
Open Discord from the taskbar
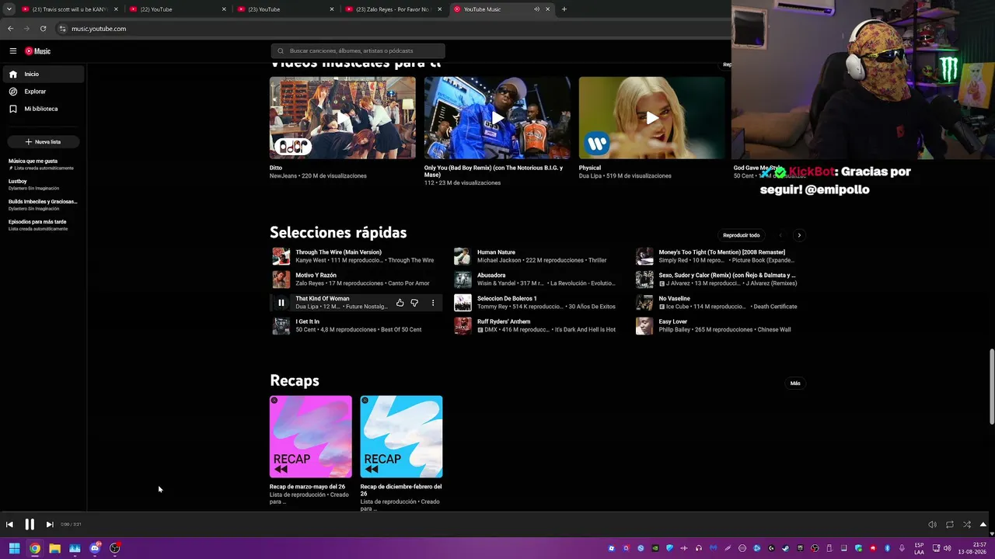point(95,548)
